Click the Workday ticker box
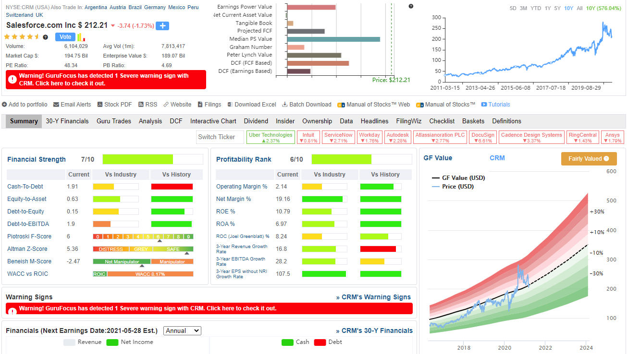 [x=369, y=138]
